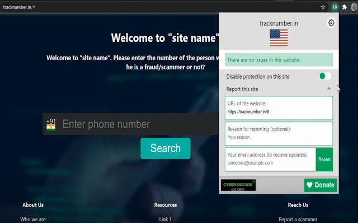This screenshot has width=358, height=223.
Task: Click the United States flag image
Action: (x=279, y=38)
